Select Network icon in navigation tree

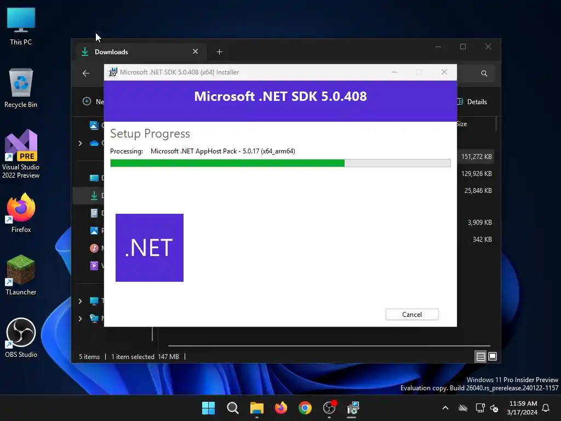(94, 318)
